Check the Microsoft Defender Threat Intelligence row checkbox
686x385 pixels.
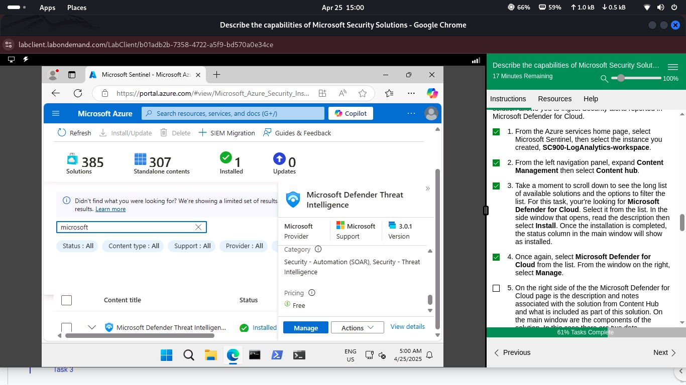[66, 327]
